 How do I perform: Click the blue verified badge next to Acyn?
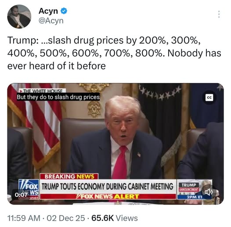tap(64, 11)
